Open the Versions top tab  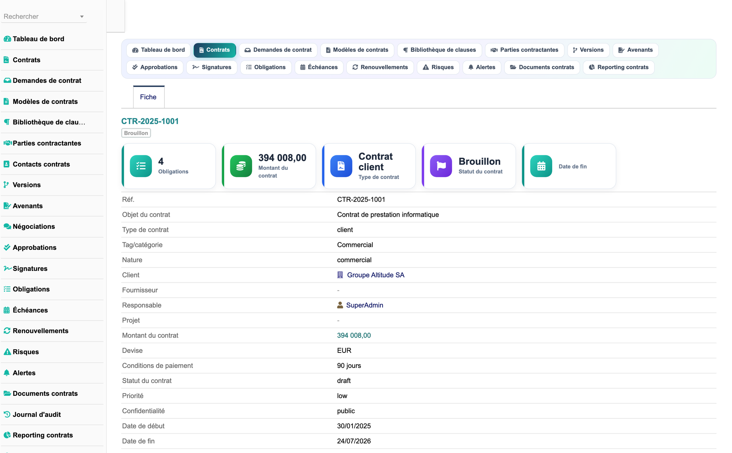(x=588, y=50)
